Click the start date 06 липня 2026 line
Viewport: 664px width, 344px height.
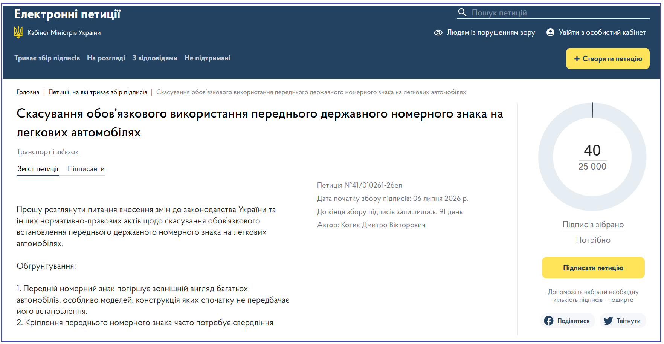click(392, 199)
